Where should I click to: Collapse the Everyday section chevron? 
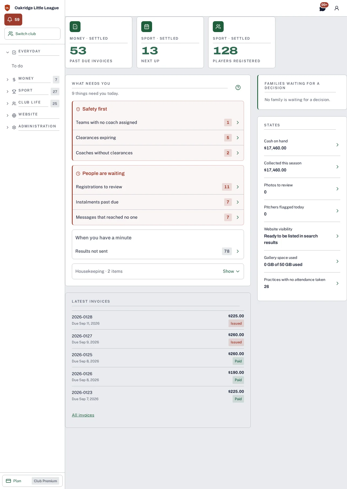click(8, 52)
